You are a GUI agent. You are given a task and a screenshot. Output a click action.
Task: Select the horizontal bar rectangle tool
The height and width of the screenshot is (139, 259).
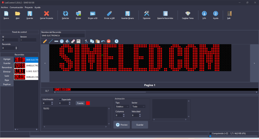(x=56, y=41)
